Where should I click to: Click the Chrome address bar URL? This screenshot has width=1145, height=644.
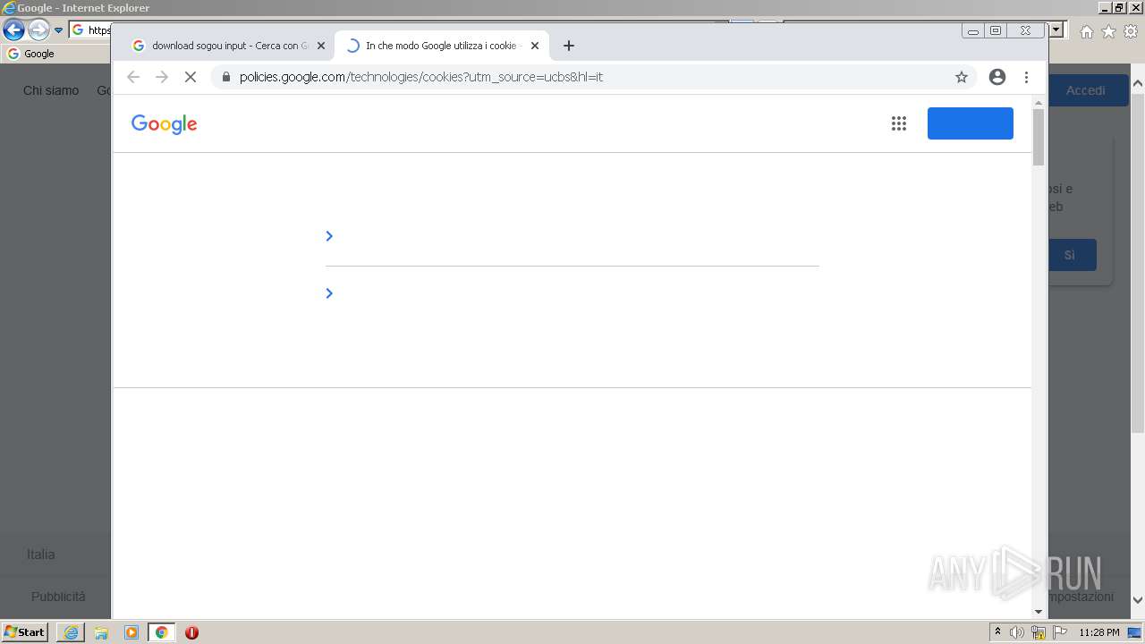[x=421, y=77]
